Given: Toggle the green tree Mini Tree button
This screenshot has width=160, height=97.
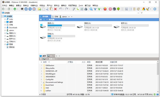Looking at the screenshot, I should pos(118,9).
